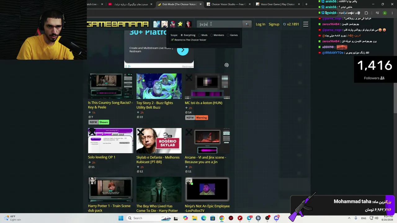Select the Everything scope radio button
397x223 pixels.
[182, 35]
